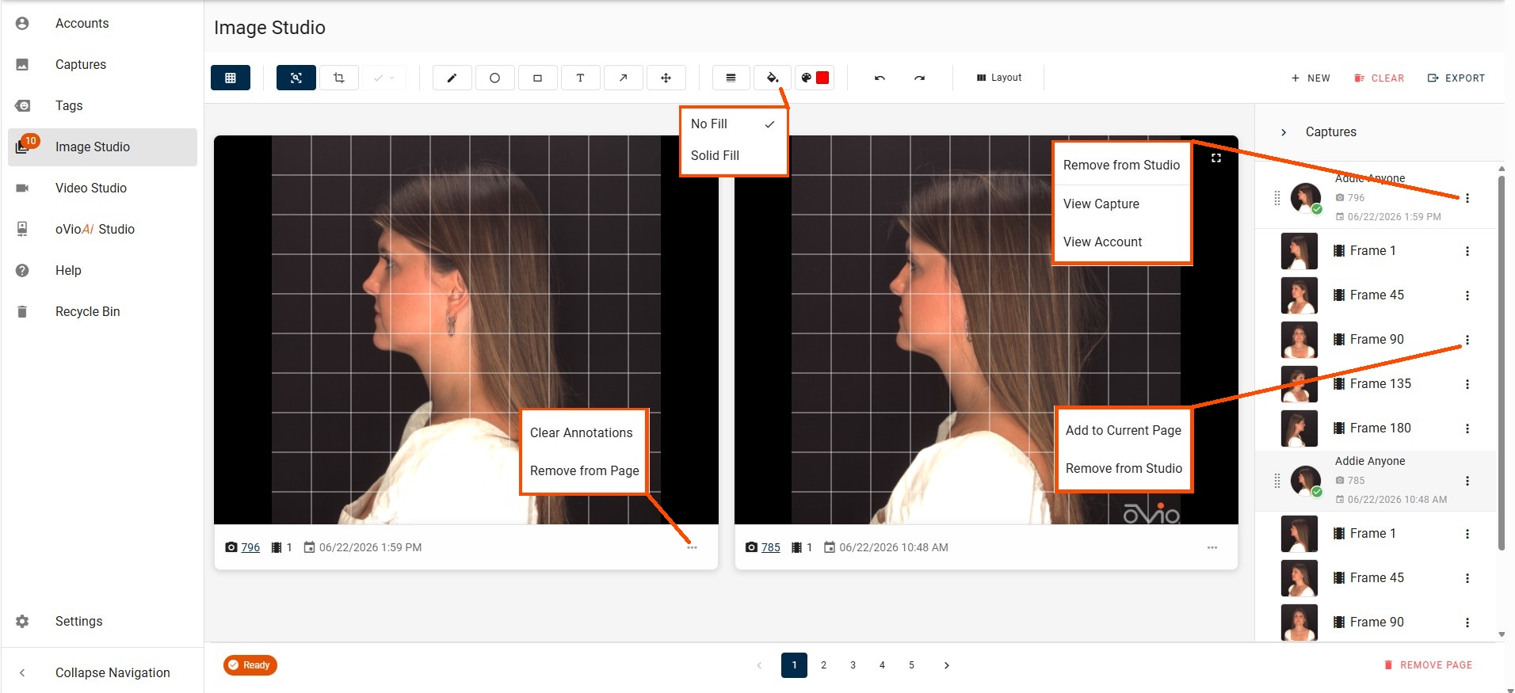
Task: Select the pencil draw tool
Action: 452,78
